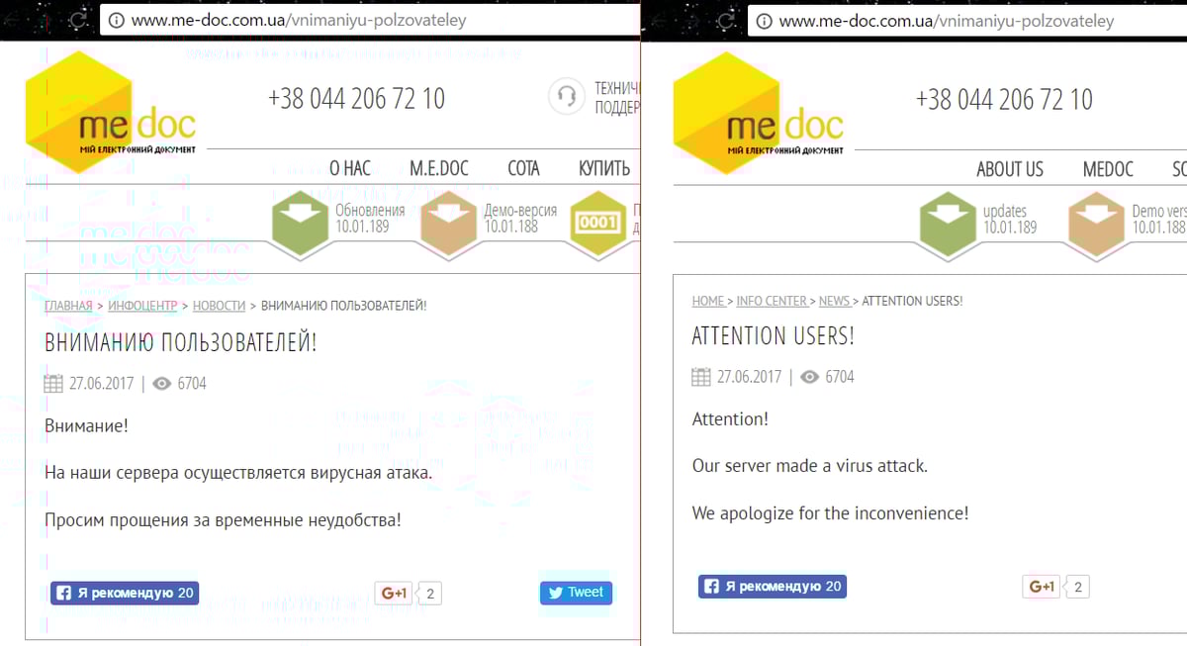Click the yellow 0001 hexagon icon

(597, 222)
